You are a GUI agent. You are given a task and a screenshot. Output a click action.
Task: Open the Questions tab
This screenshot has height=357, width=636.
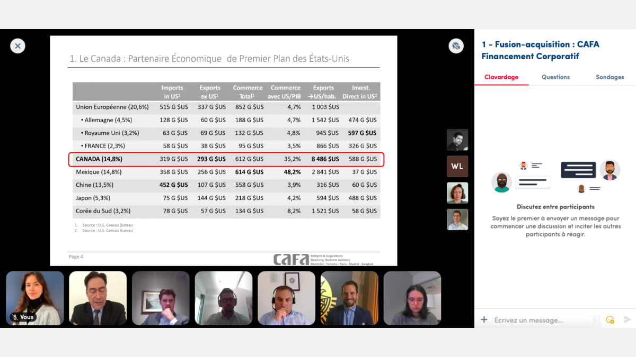point(555,77)
